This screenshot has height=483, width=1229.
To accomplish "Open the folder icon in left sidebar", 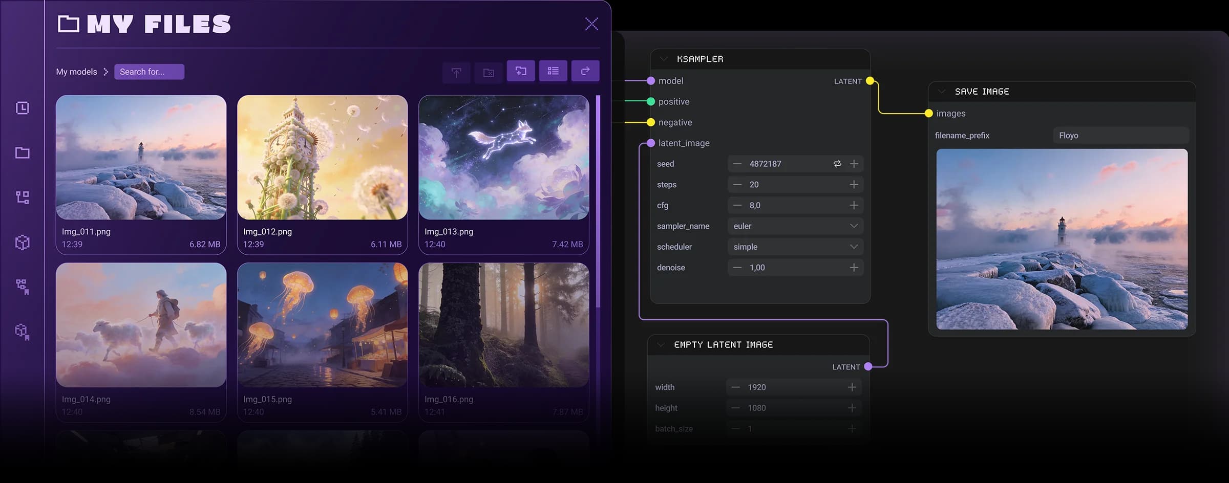I will point(23,152).
